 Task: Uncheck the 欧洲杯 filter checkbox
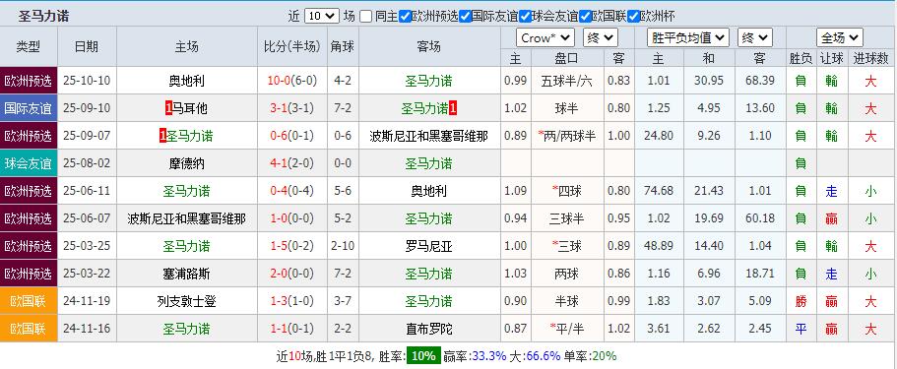pos(633,17)
